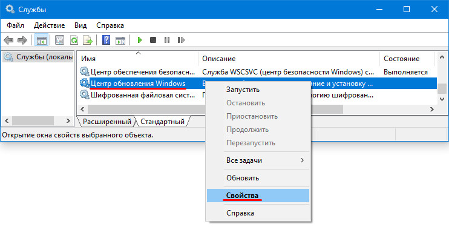Viewport: 449px width, 227px height.
Task: Toggle the console tree pane icon
Action: (41, 40)
